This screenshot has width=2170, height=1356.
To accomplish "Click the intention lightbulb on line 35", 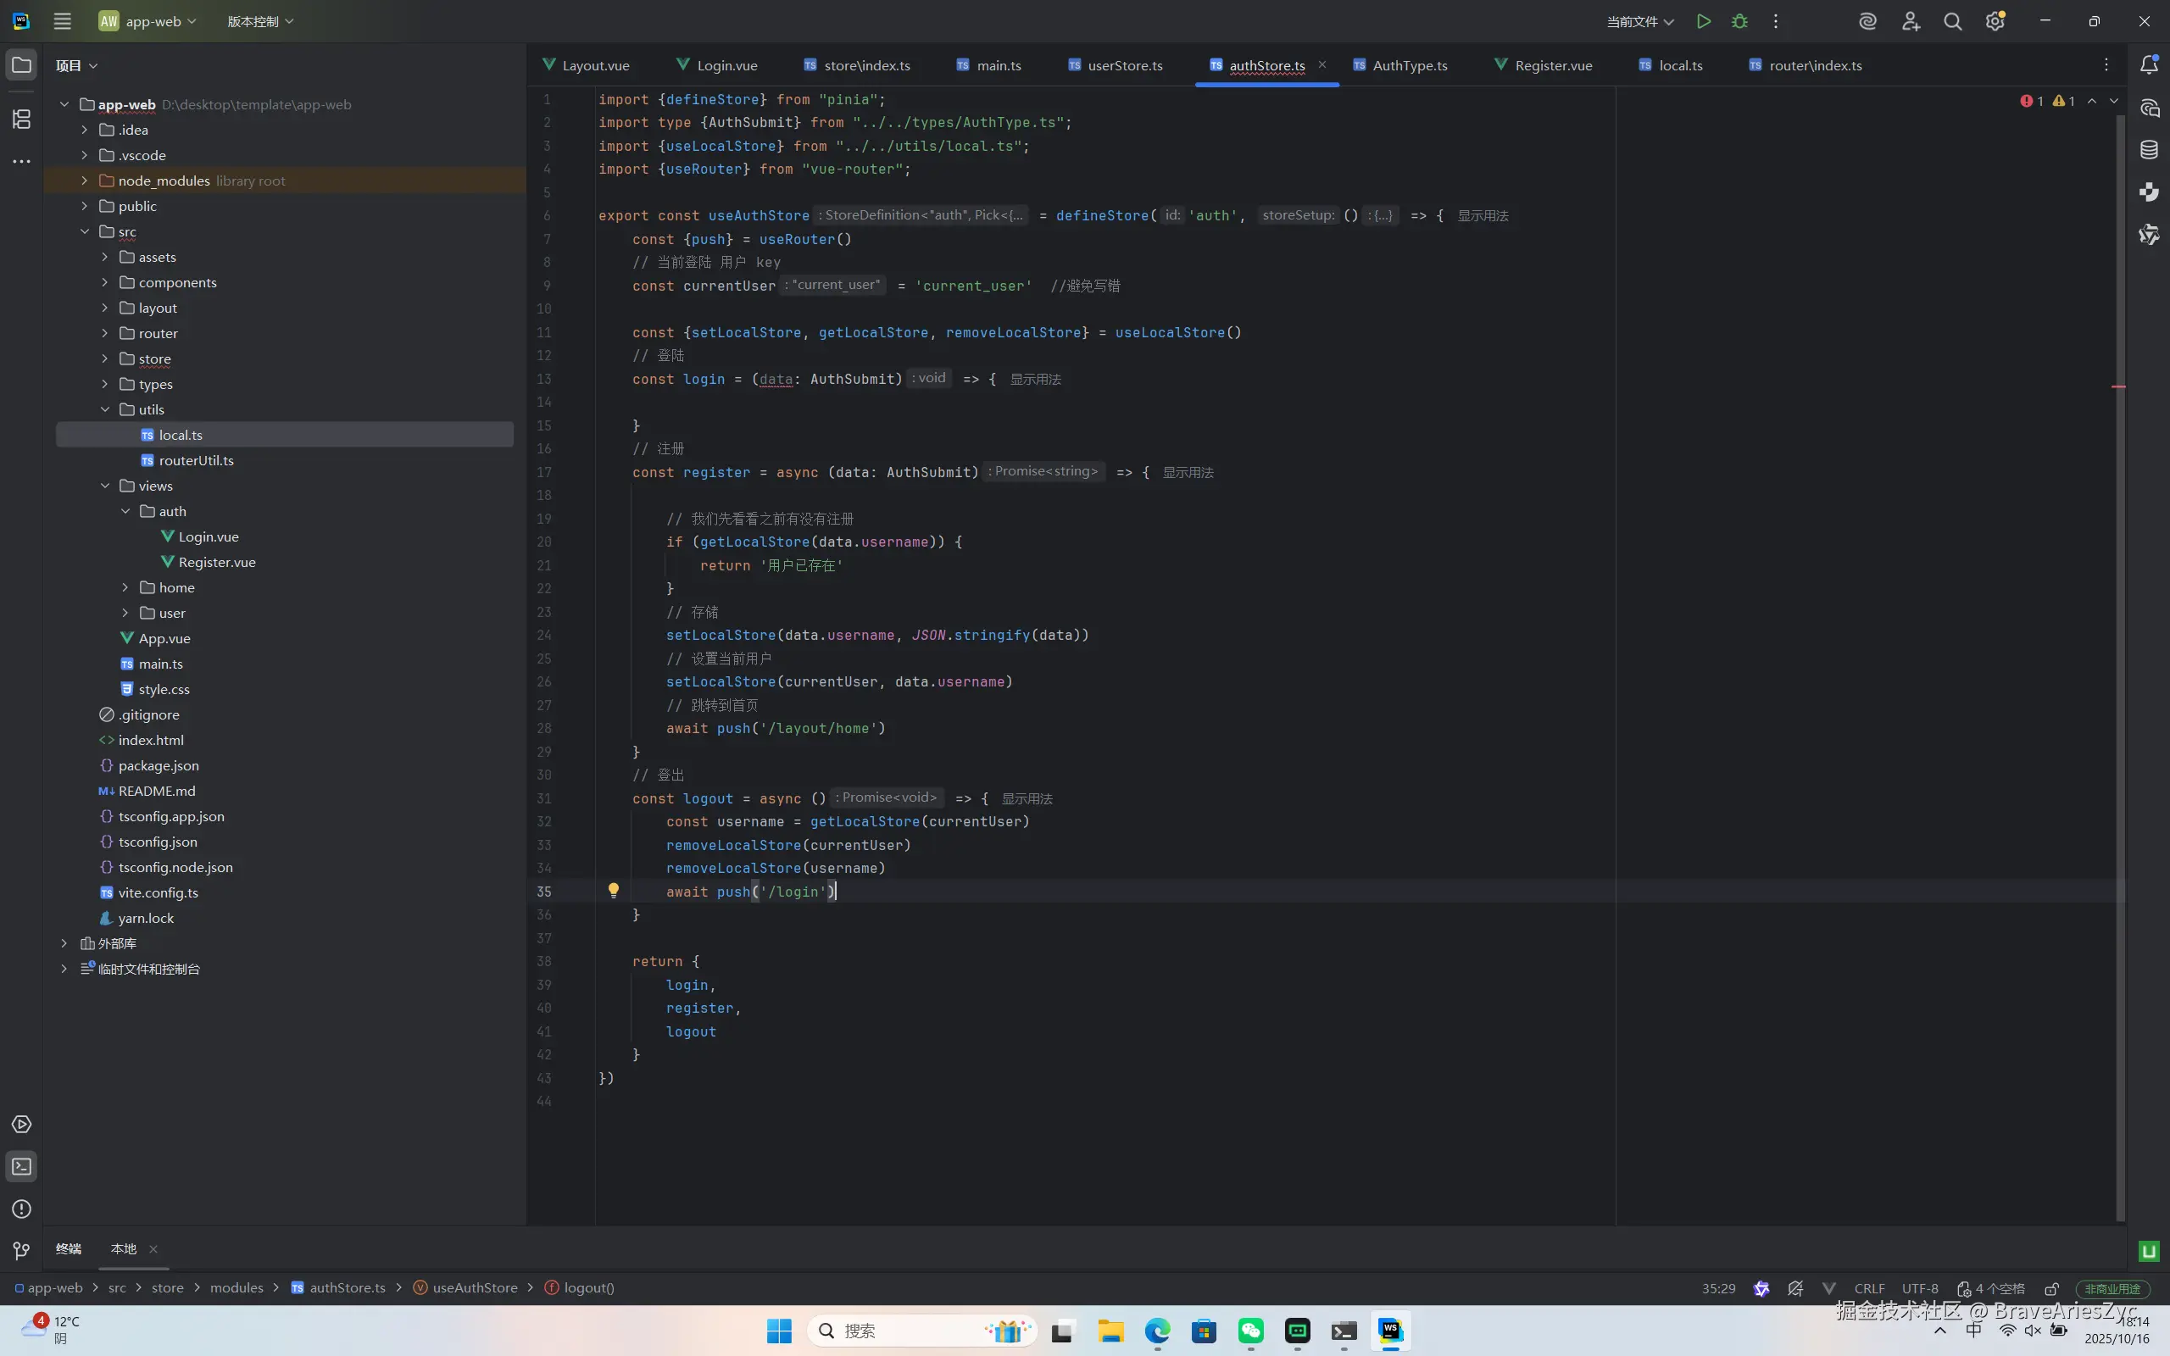I will tap(614, 891).
